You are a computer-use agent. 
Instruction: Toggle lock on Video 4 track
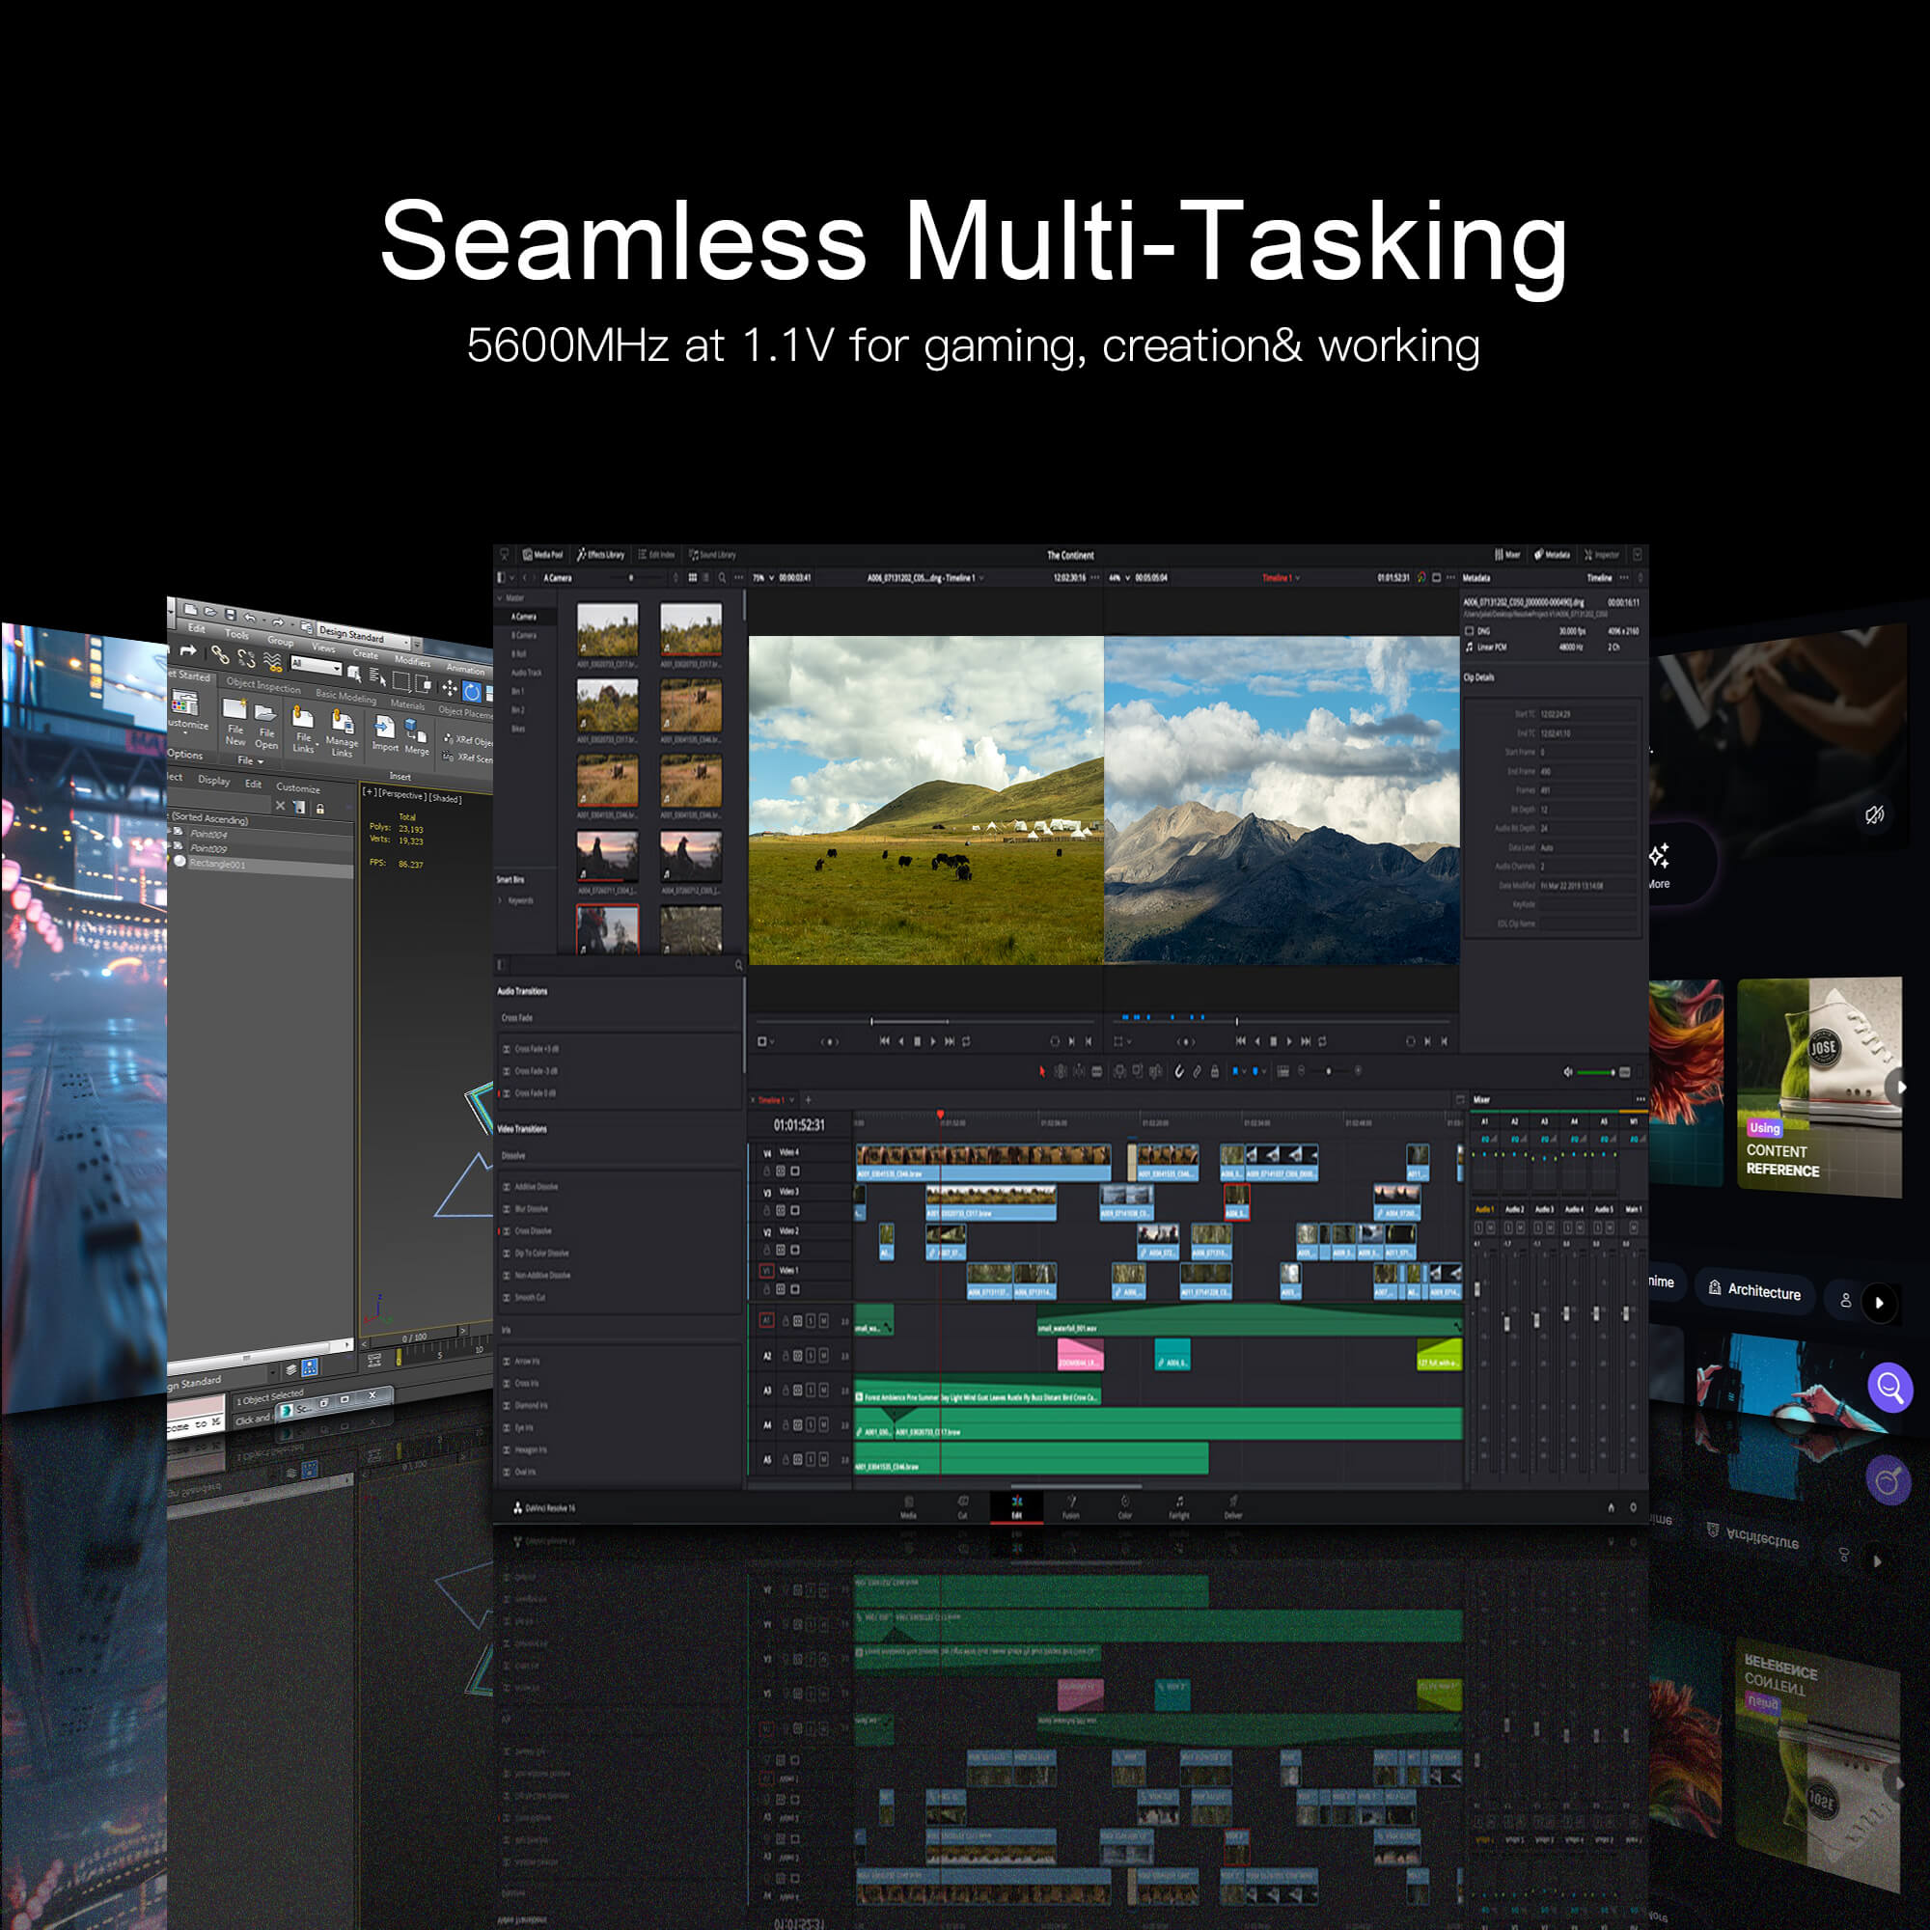tap(767, 1171)
